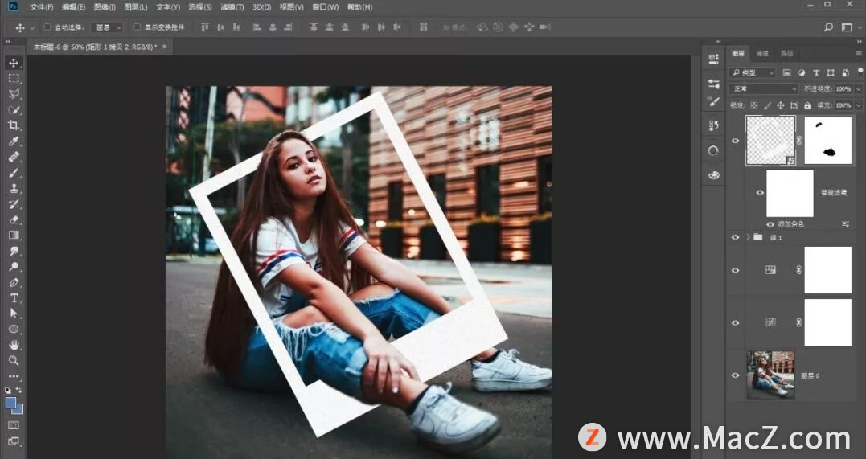Select the Smudge tool

(x=14, y=251)
